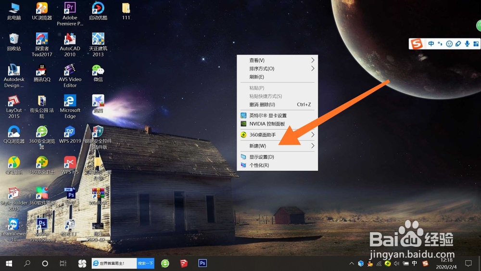The image size is (481, 271).
Task: Click the taskbar search magnifier icon
Action: pyautogui.click(x=27, y=263)
